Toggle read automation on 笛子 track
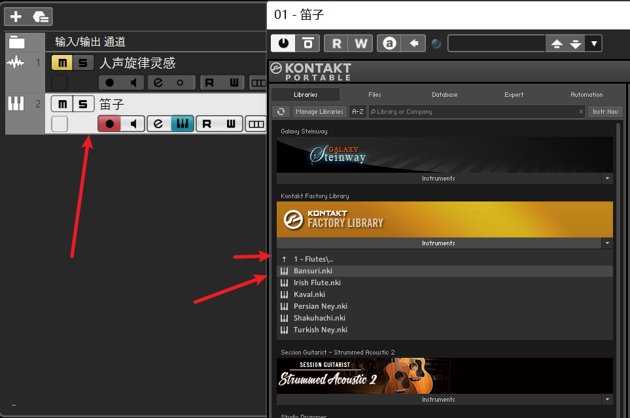The image size is (630, 418). tap(207, 124)
